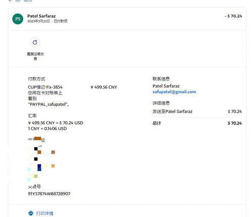The height and width of the screenshot is (217, 252).
Task: Click the "PAYPAL_safupatel" statement text
Action: pos(48,104)
